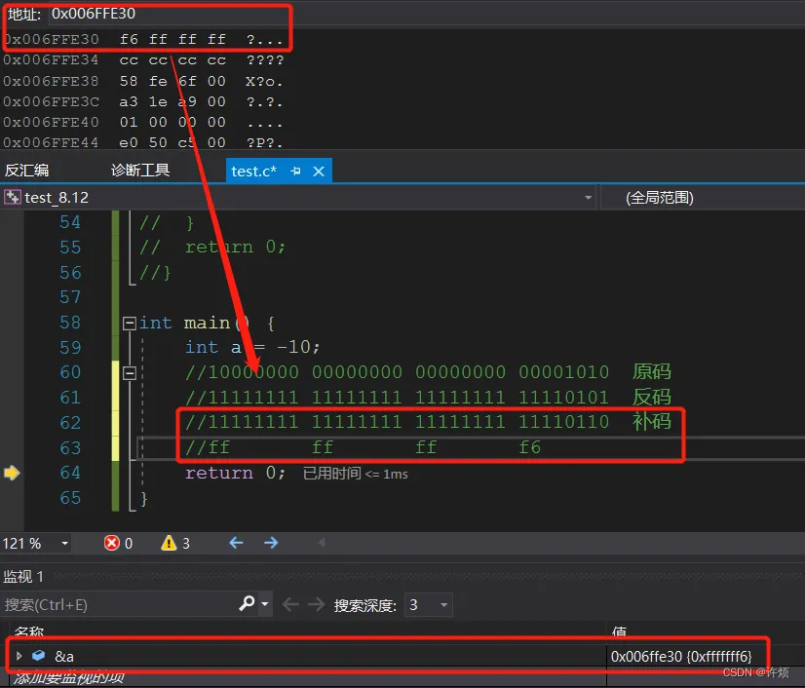This screenshot has height=688, width=805.
Task: Open the 121 % zoom dropdown
Action: (x=64, y=543)
